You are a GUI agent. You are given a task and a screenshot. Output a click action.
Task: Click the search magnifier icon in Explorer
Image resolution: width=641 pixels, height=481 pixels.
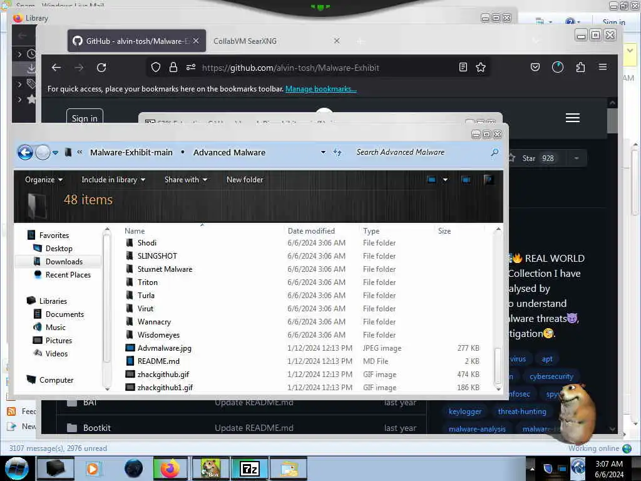point(495,152)
